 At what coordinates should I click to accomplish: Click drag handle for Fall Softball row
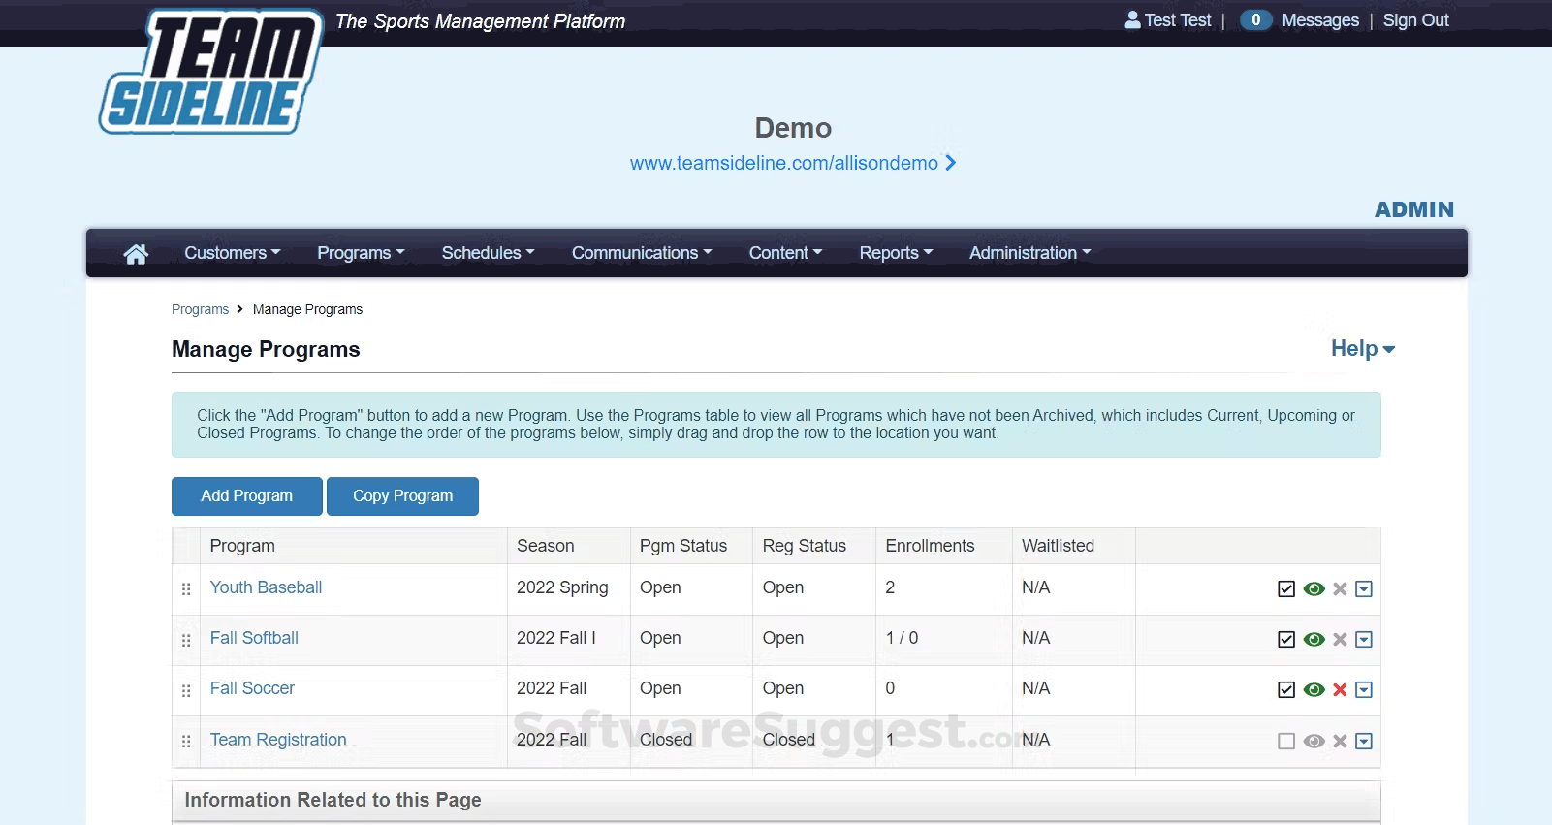tap(186, 640)
